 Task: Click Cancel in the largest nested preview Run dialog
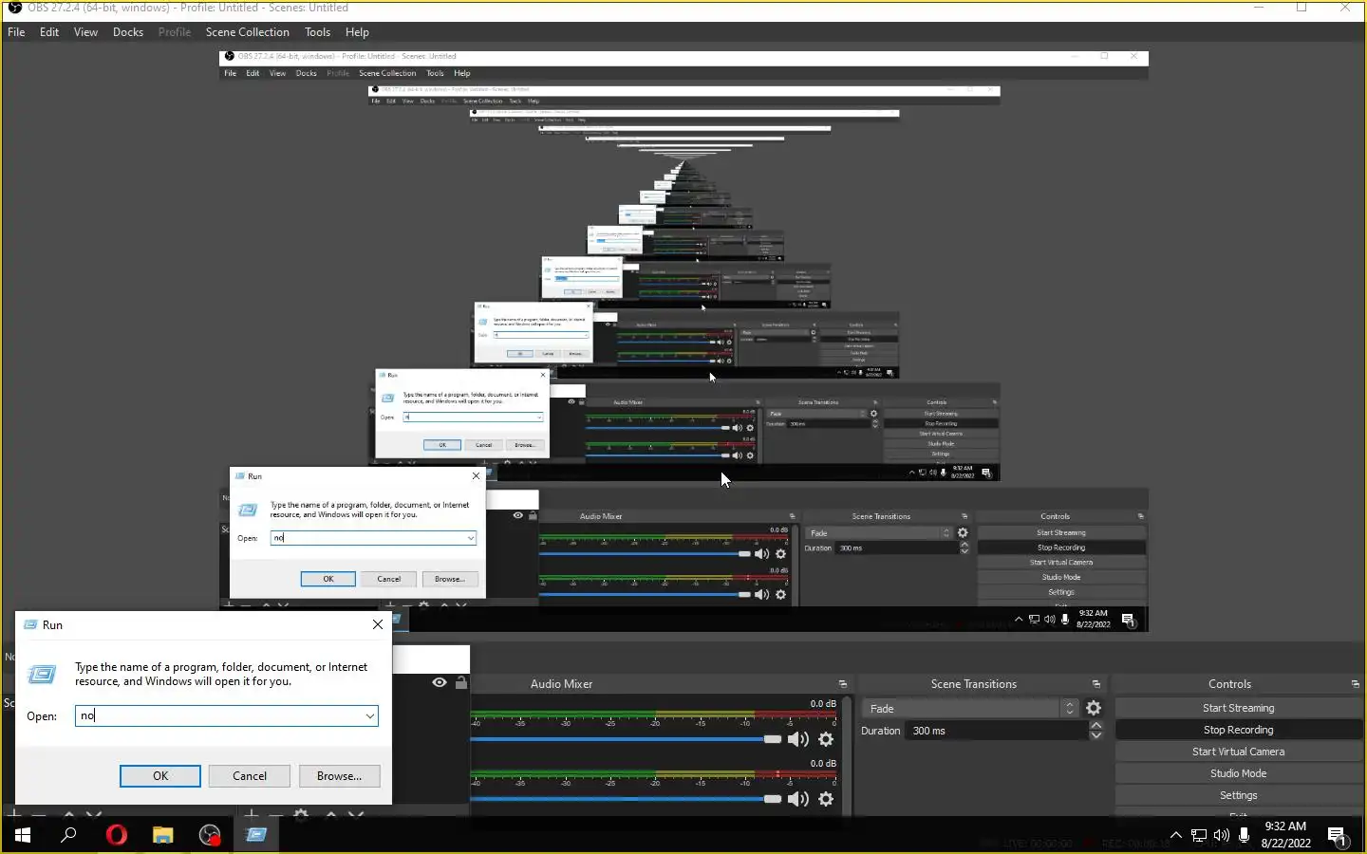388,579
